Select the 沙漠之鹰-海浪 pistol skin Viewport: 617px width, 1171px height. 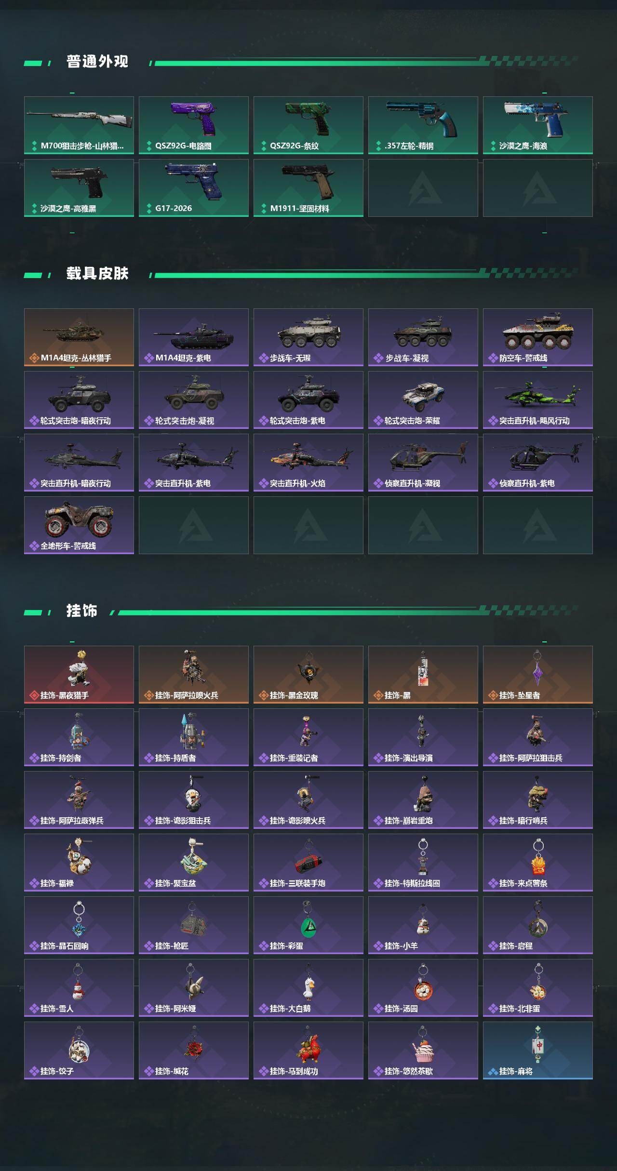(538, 125)
